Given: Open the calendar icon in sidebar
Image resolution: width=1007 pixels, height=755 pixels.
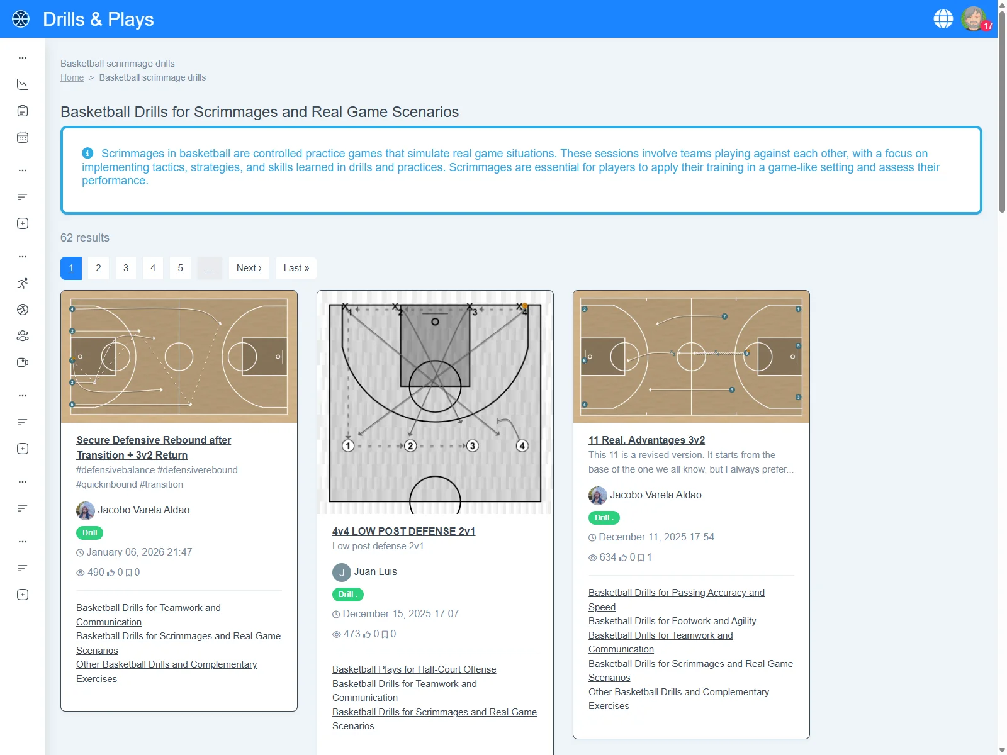Looking at the screenshot, I should tap(23, 138).
